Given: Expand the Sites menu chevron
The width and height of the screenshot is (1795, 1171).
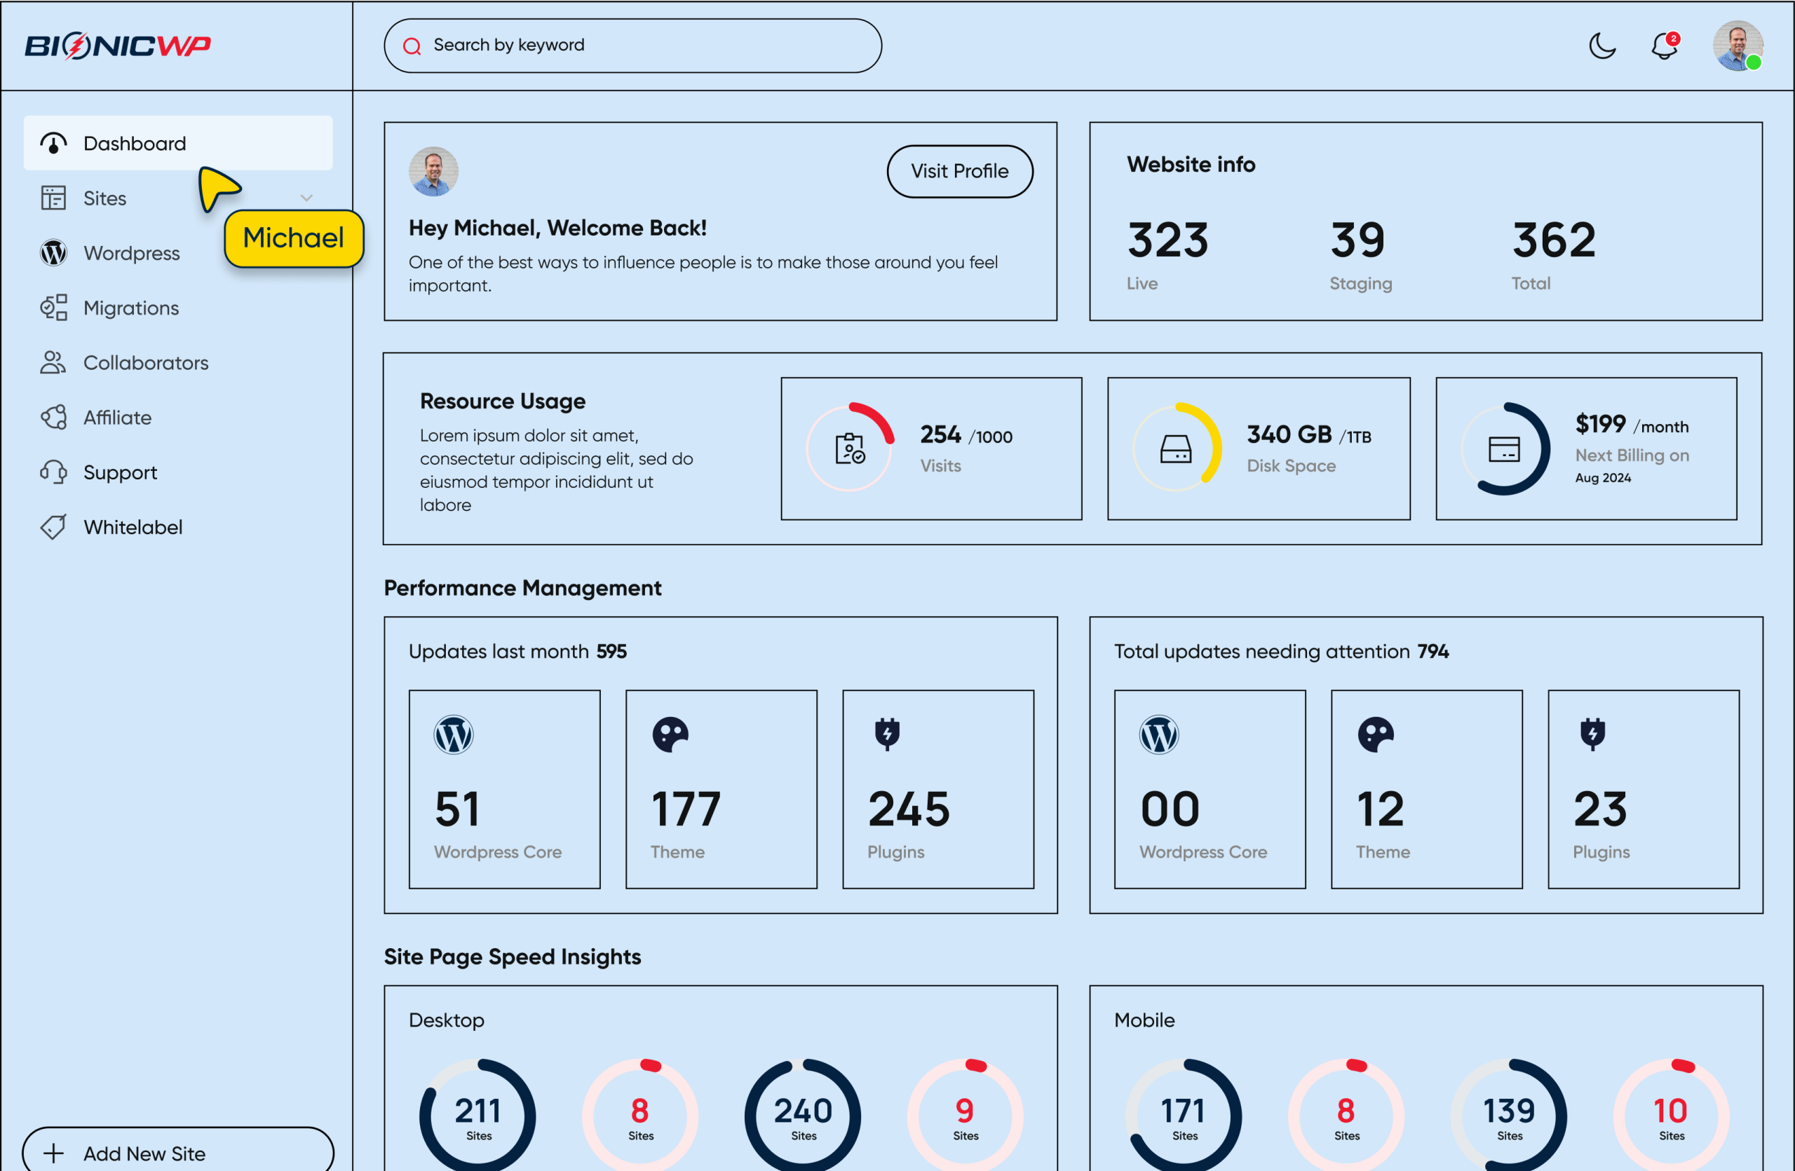Looking at the screenshot, I should click(306, 198).
